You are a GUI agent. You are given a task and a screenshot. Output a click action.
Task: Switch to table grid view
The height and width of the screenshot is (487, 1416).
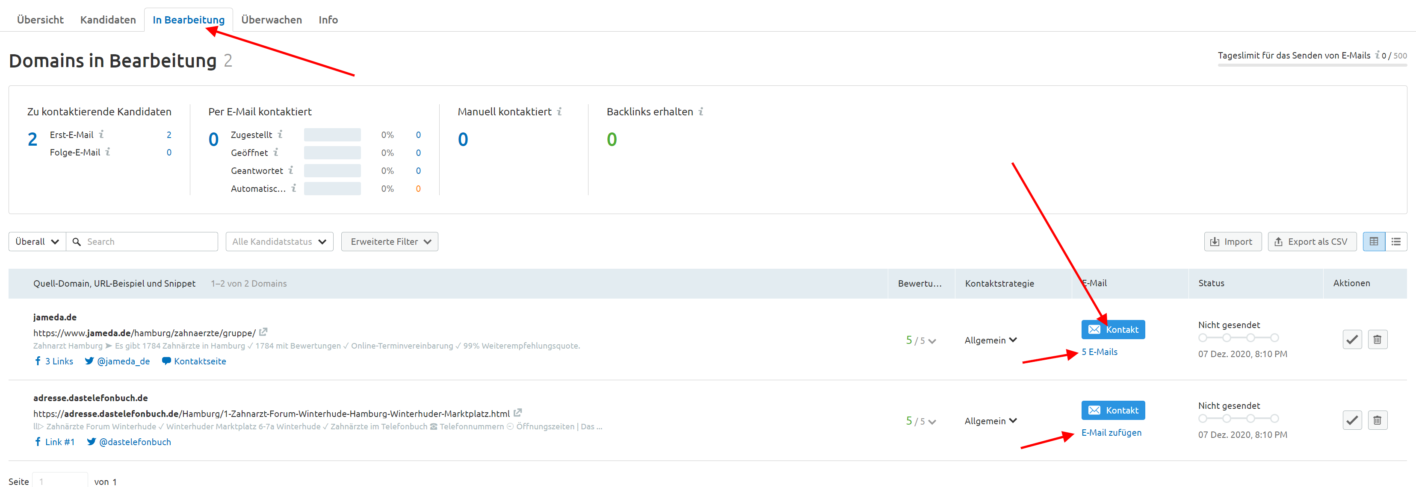tap(1374, 242)
